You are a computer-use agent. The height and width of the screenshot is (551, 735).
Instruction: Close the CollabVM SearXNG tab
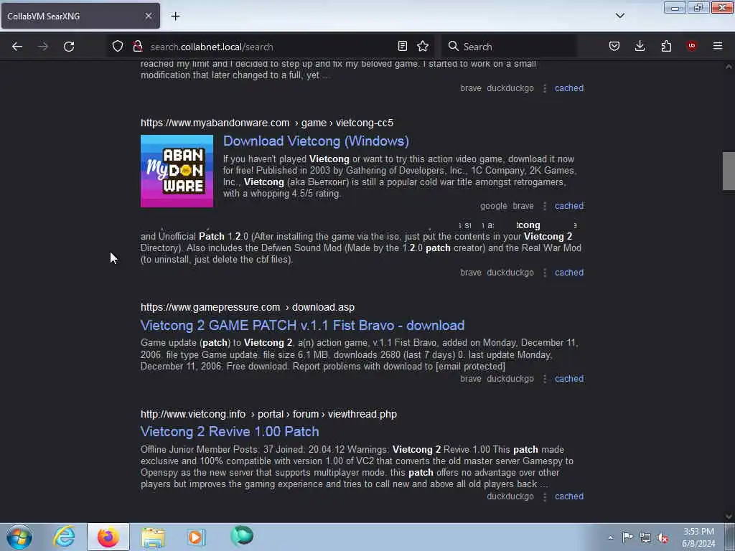coord(148,16)
